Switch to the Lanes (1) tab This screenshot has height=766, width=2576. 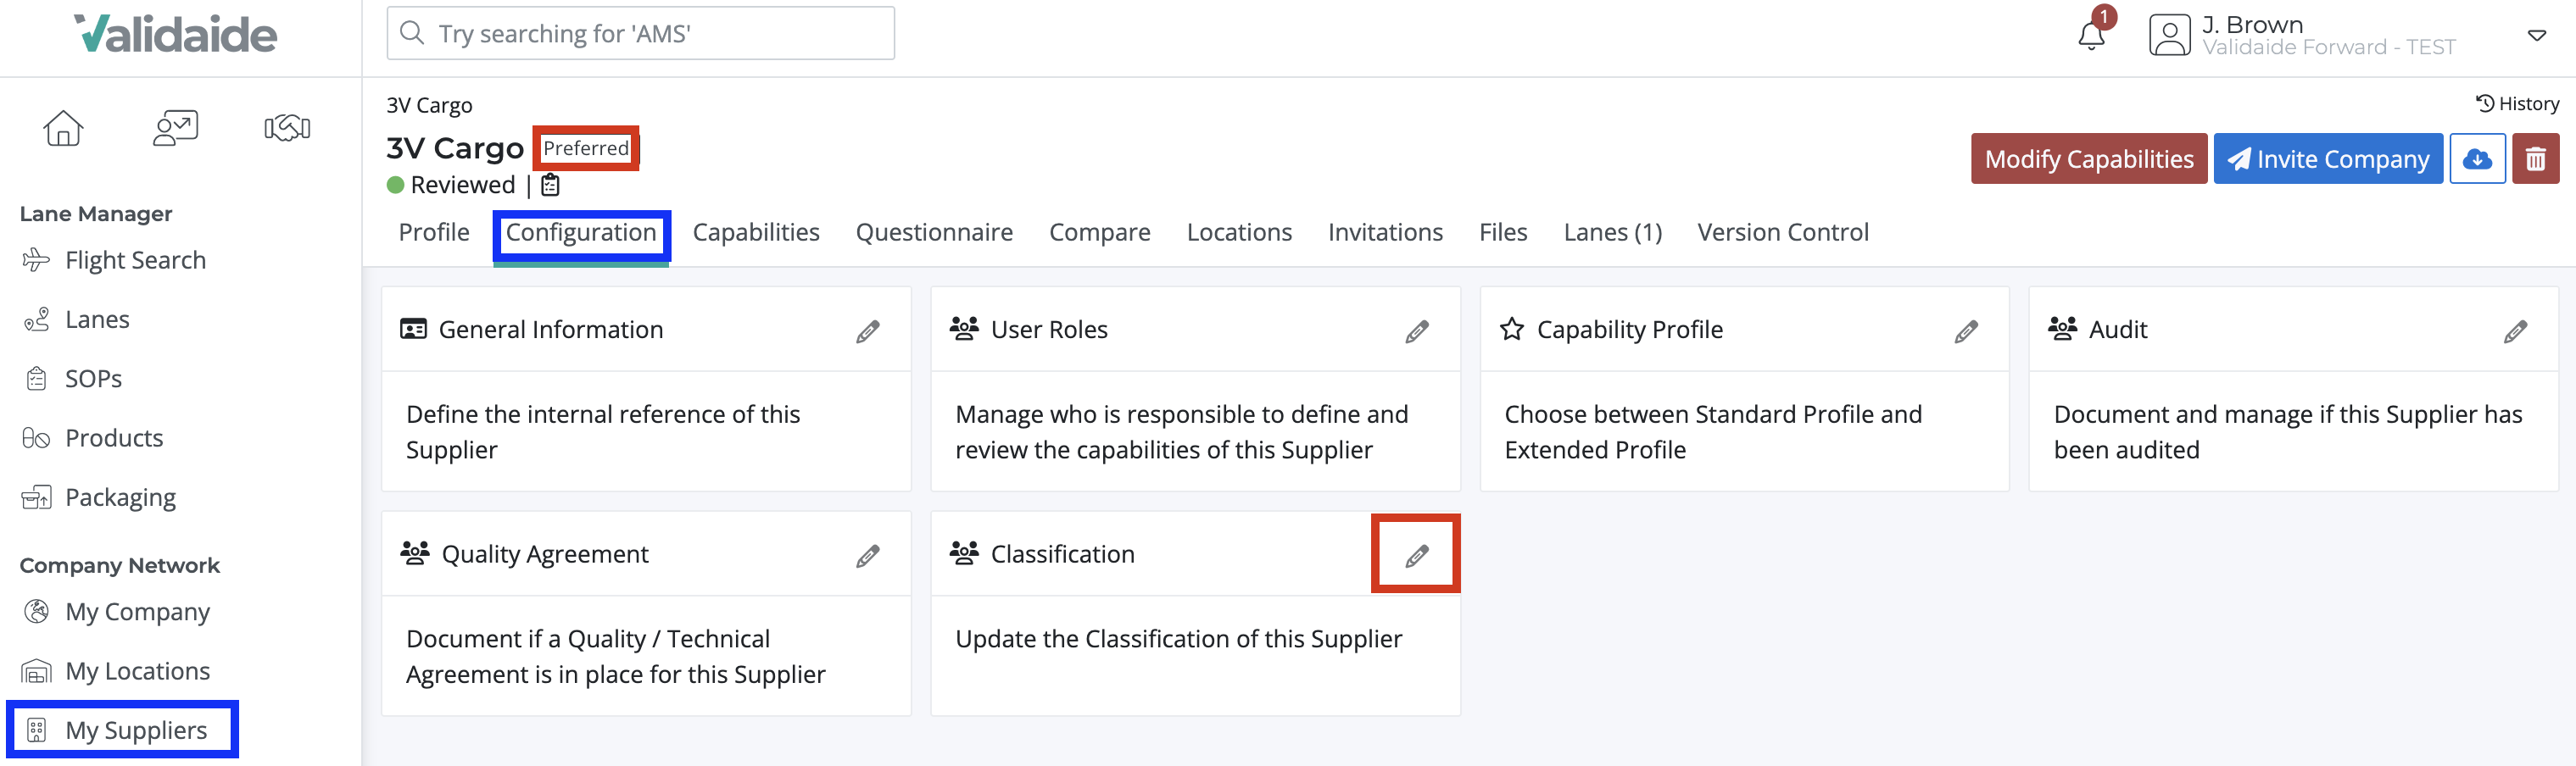tap(1613, 233)
